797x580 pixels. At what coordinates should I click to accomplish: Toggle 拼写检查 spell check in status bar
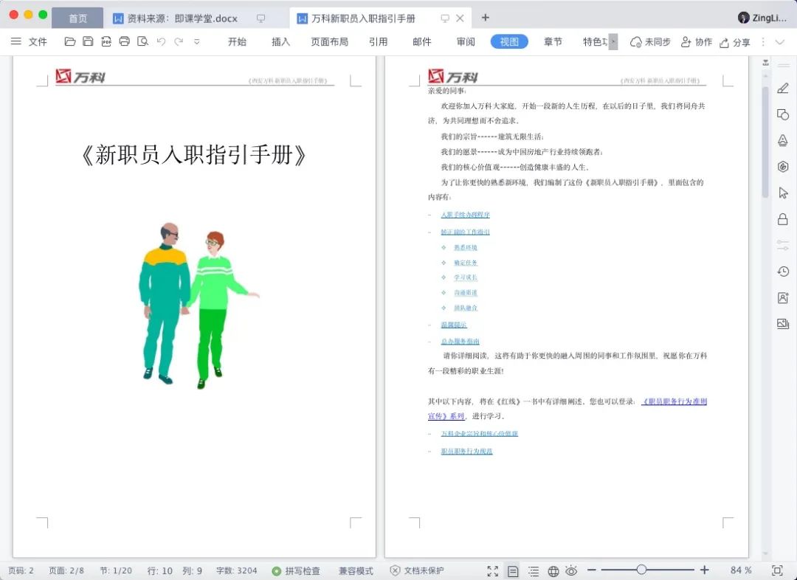(296, 571)
